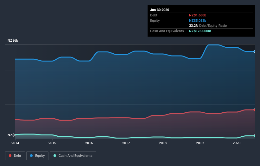The image size is (260, 166).
Task: Toggle Cash And Equivalents legend button
Action: tap(73, 156)
